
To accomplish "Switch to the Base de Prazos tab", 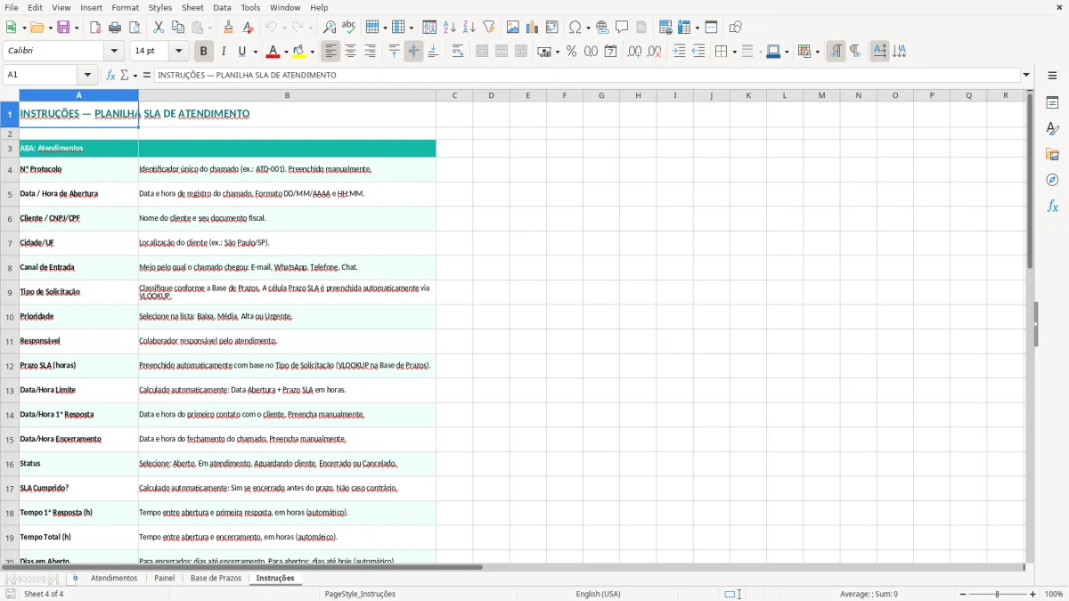I will point(216,579).
